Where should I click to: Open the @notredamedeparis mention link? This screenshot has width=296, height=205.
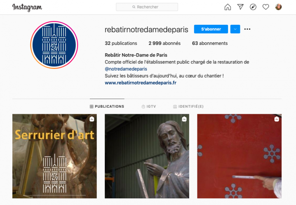tap(126, 69)
